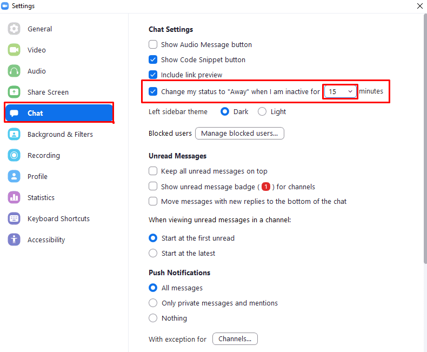Image resolution: width=427 pixels, height=352 pixels.
Task: Choose Start at the latest
Action: coord(153,253)
